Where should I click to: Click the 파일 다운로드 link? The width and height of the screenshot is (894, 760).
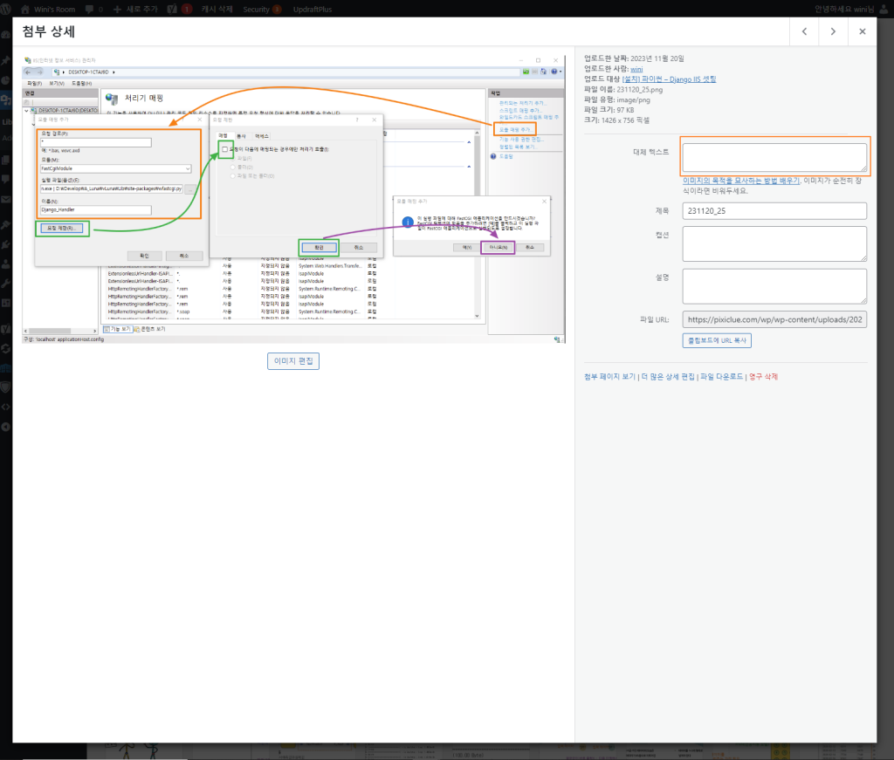(x=721, y=377)
